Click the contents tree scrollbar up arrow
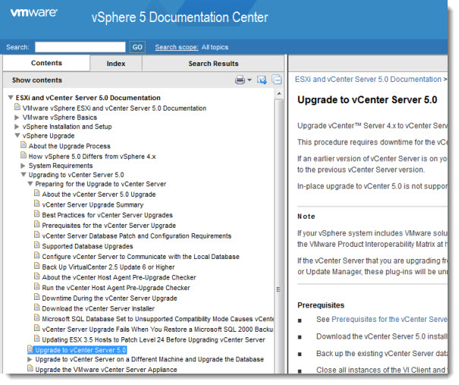This screenshot has width=459, height=385. point(281,94)
